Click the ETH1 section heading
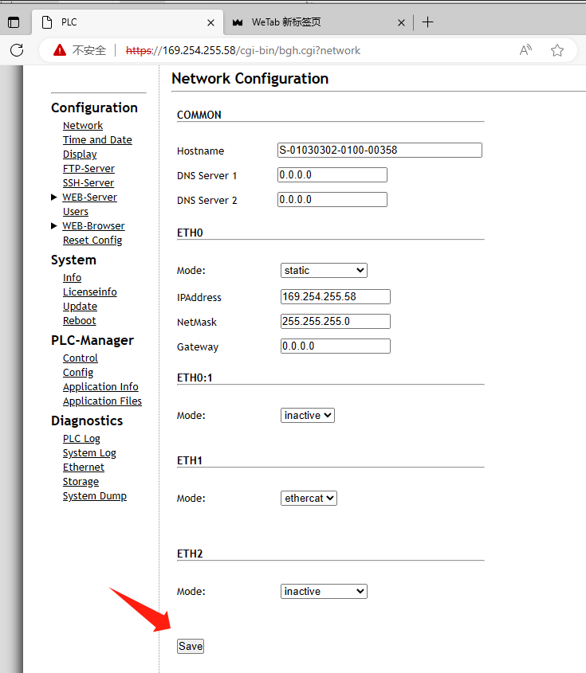The width and height of the screenshot is (586, 673). coord(190,460)
